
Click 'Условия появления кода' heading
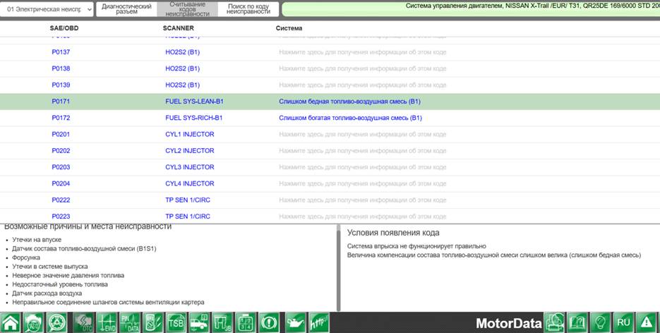click(x=393, y=233)
